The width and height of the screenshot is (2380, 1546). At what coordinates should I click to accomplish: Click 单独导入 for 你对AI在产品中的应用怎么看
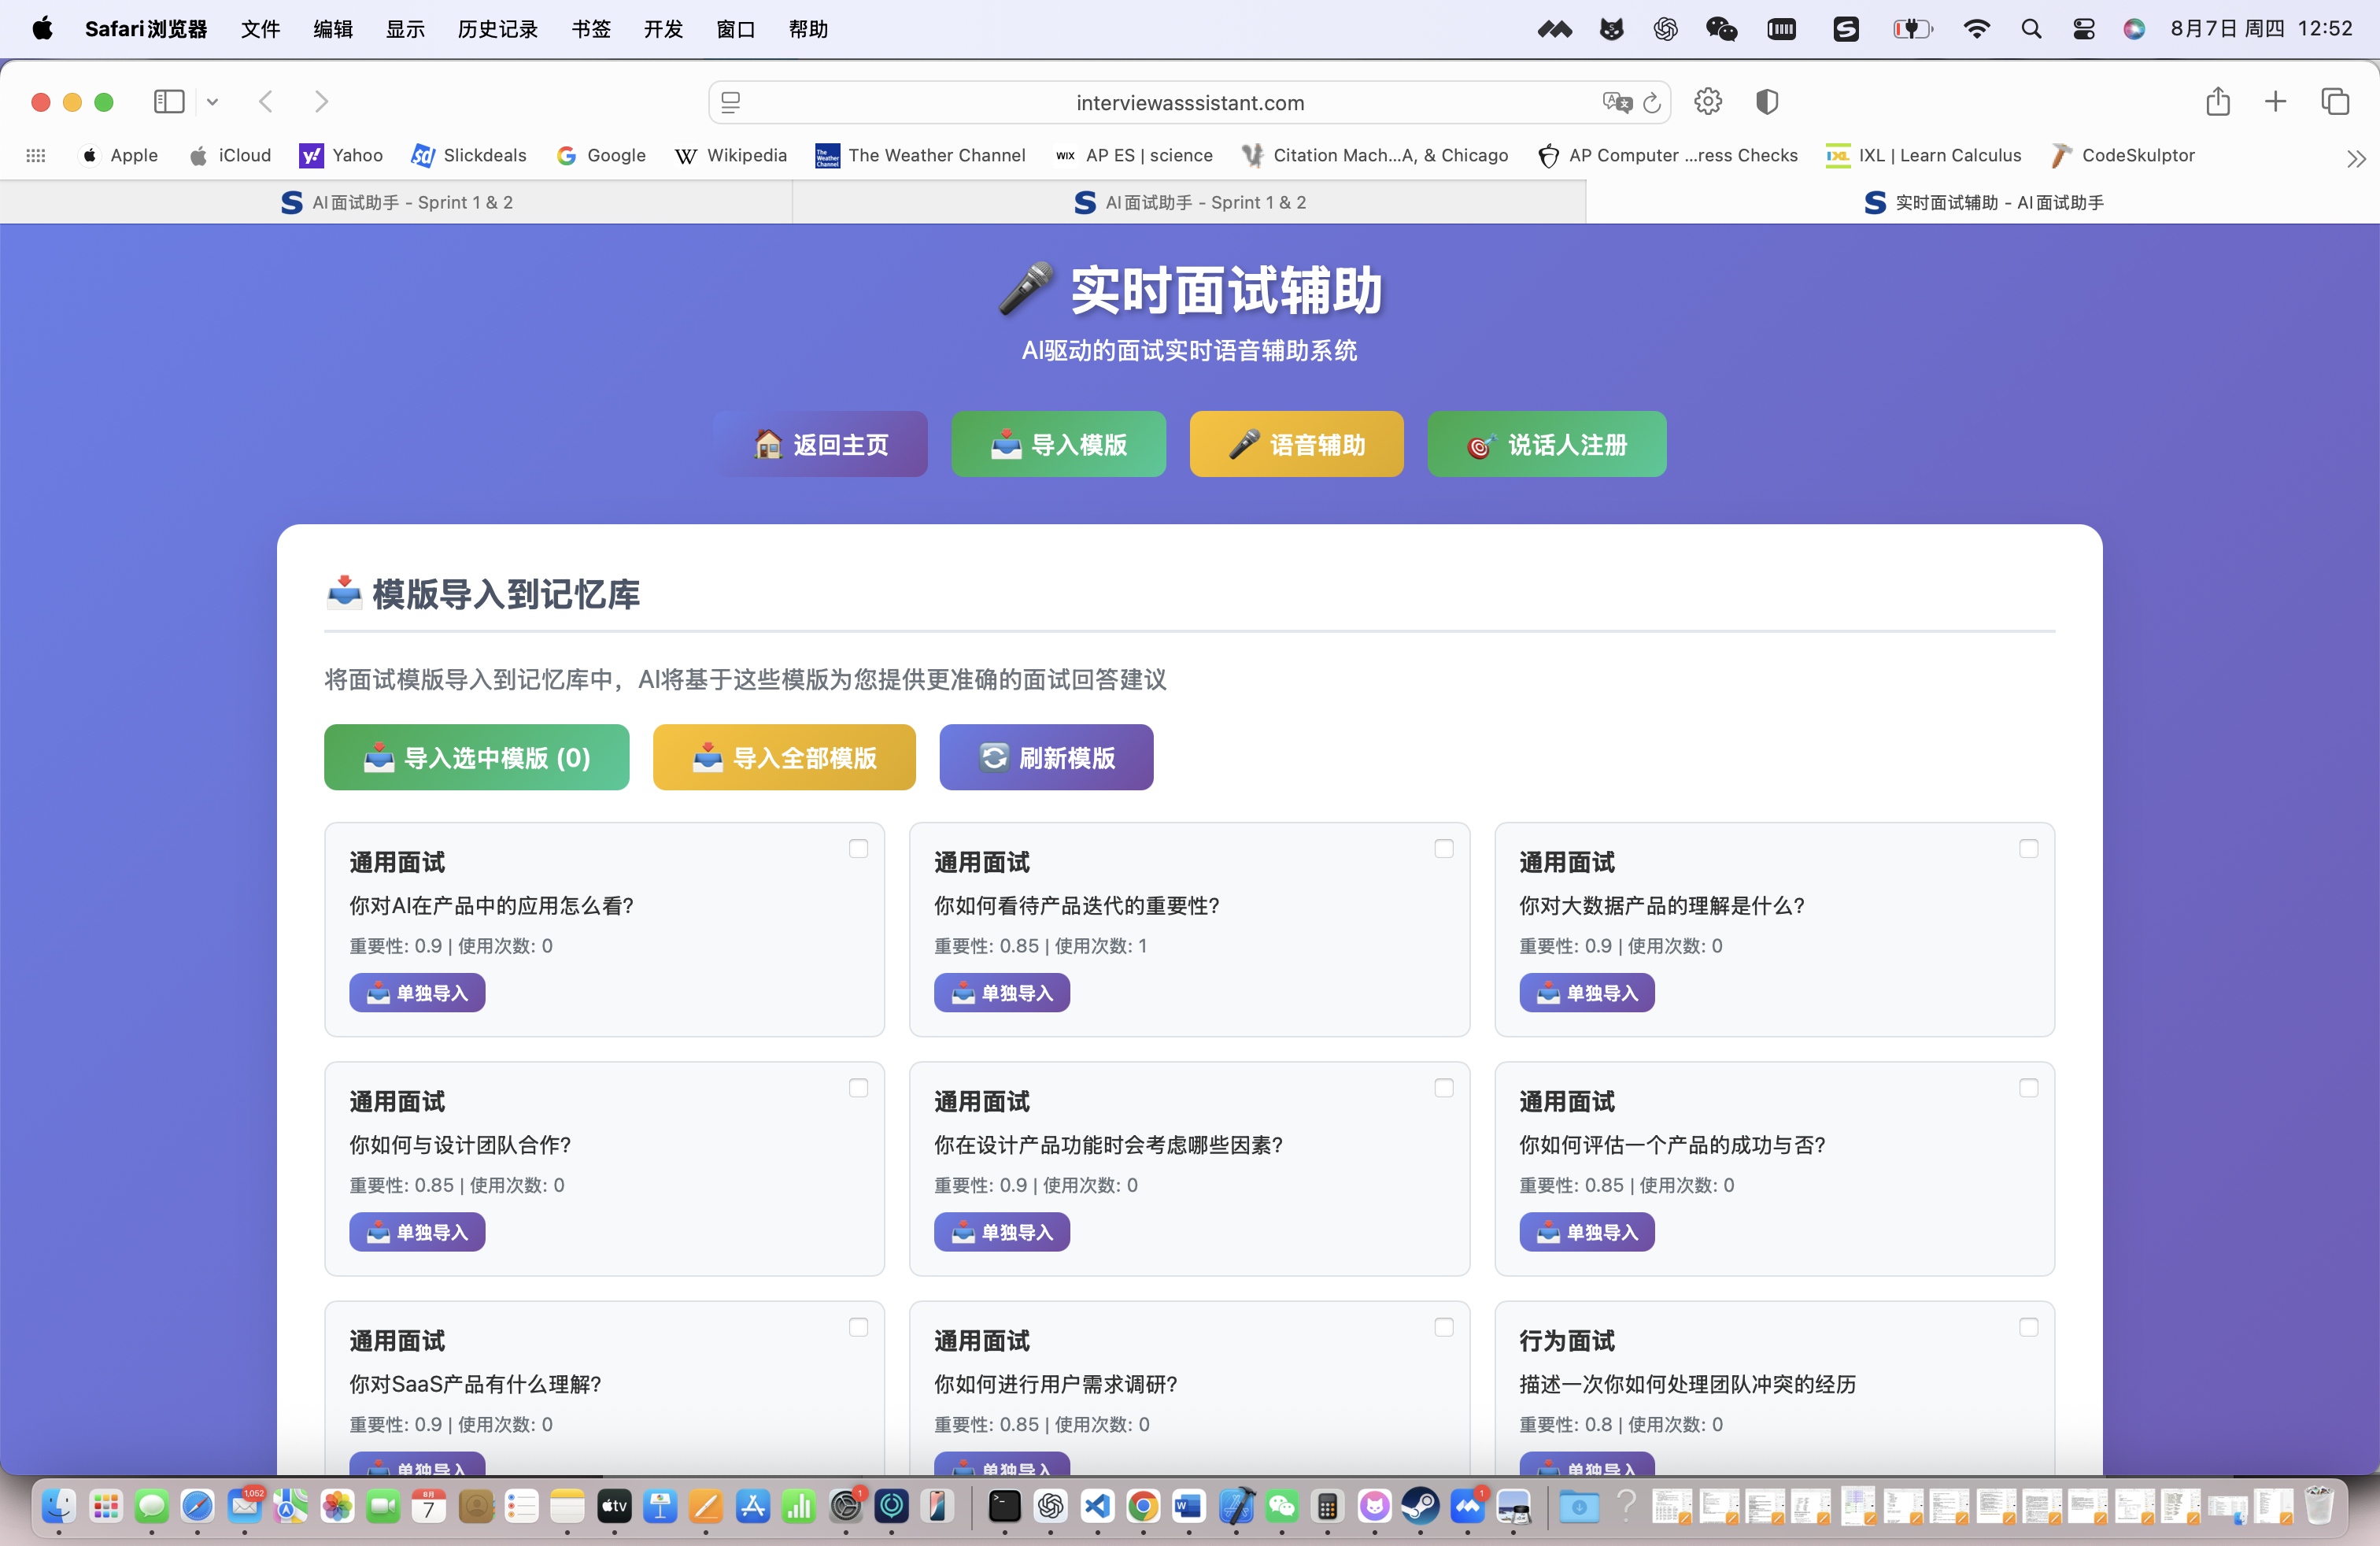[x=417, y=992]
